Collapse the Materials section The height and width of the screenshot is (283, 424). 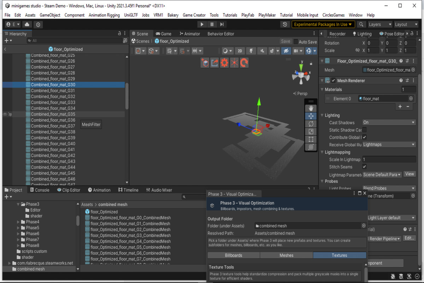(322, 89)
